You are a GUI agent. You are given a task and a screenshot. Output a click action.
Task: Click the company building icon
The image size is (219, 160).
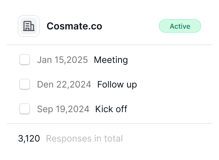[29, 26]
